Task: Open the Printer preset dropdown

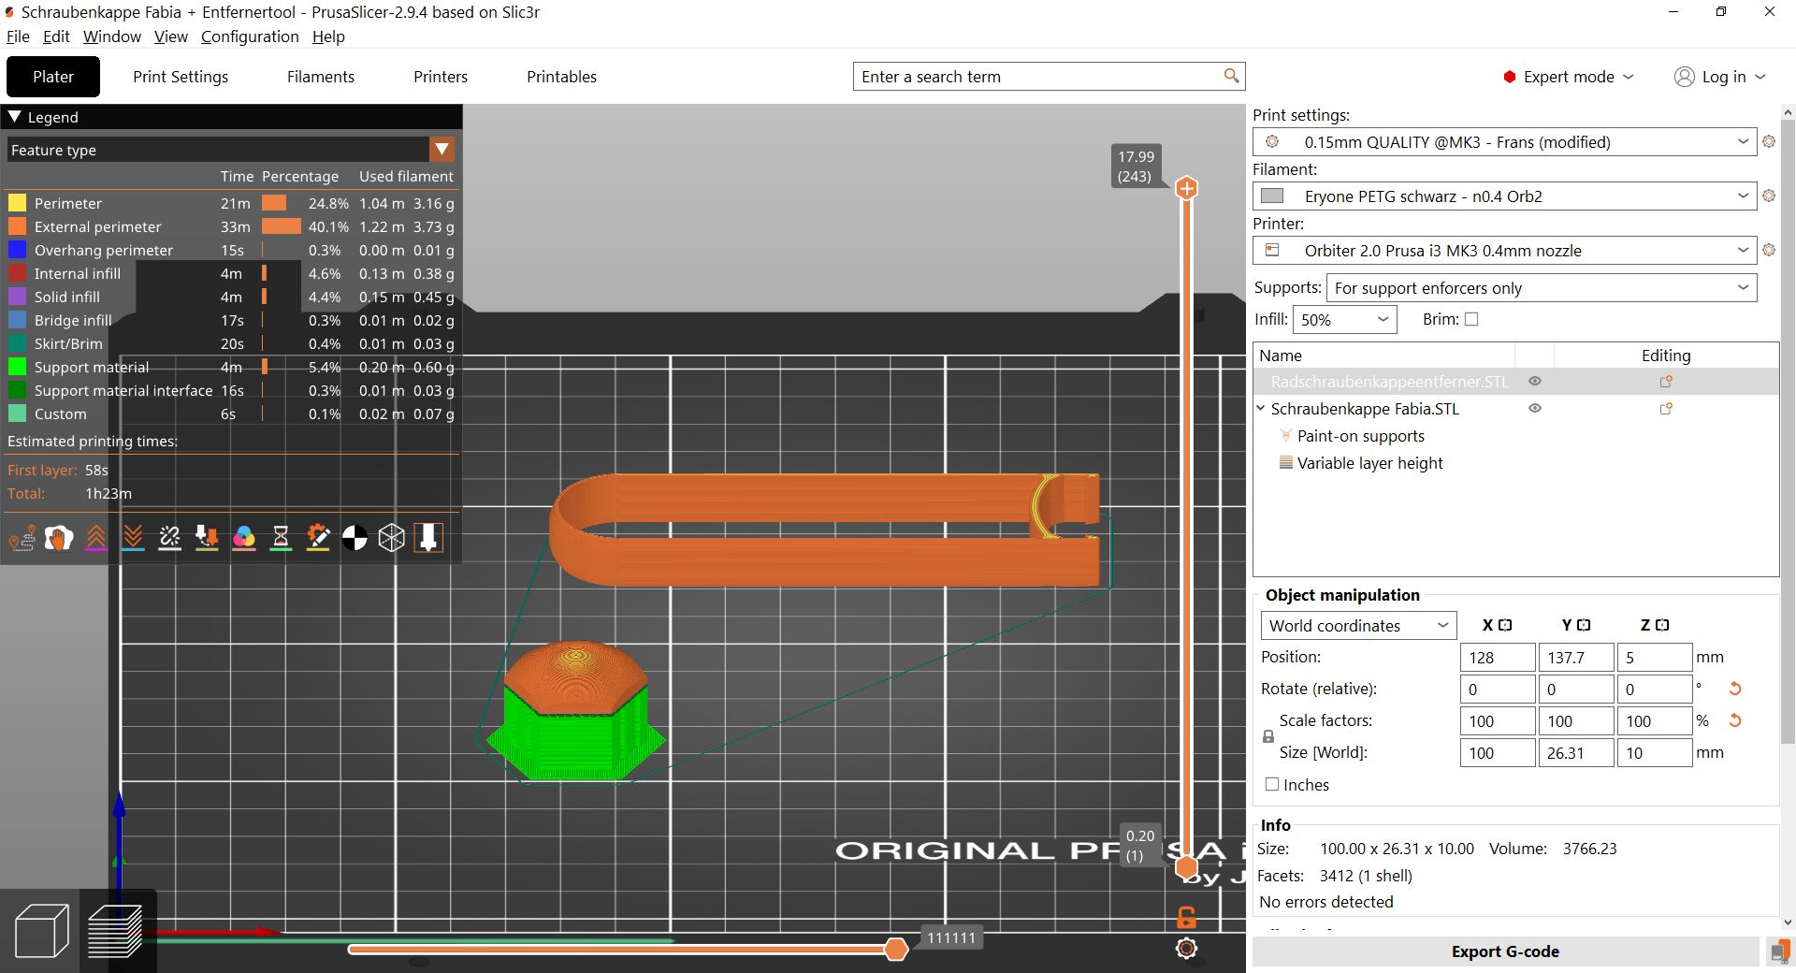Action: [1504, 251]
